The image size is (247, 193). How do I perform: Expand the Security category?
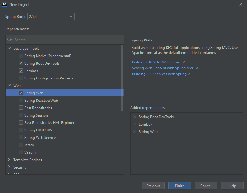tap(9, 167)
